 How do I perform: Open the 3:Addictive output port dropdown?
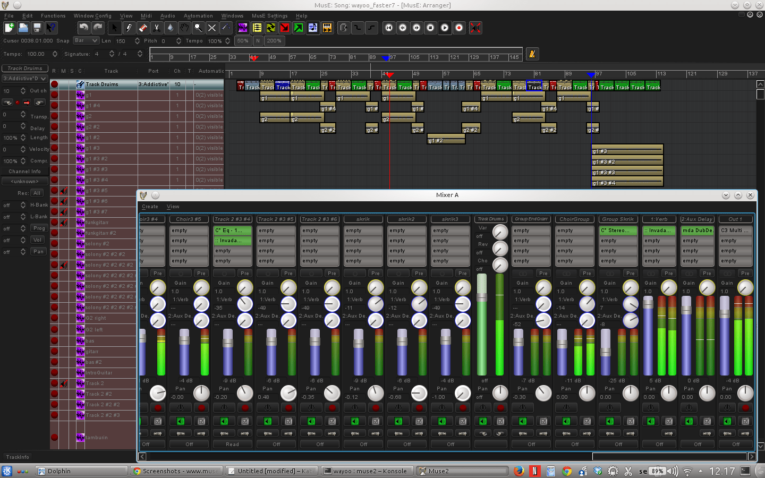pos(24,78)
